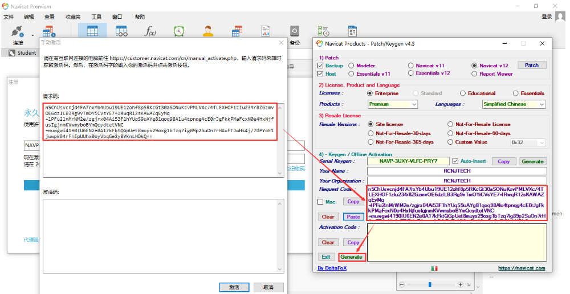Open the Automation checklist toolbar icon
570x294 pixels.
point(323,31)
